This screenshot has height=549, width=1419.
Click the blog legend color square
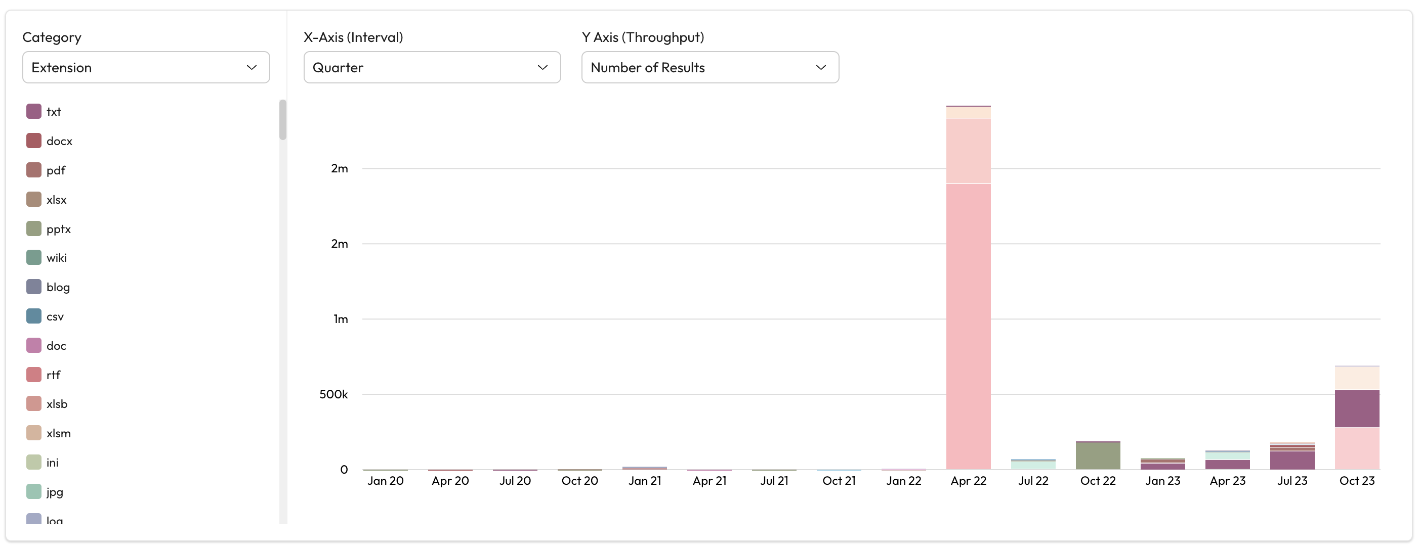(33, 287)
